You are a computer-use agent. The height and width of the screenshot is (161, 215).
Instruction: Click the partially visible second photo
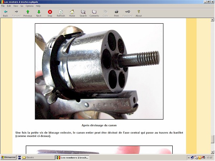click(x=99, y=150)
